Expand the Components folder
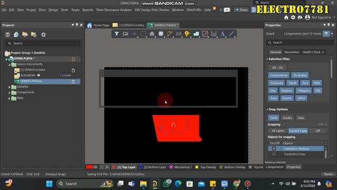The image size is (337, 190). point(9,93)
